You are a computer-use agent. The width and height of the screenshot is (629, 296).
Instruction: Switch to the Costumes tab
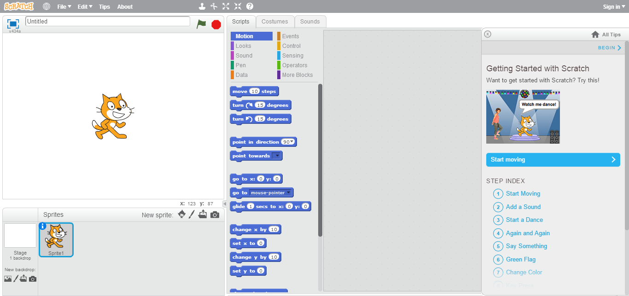[x=275, y=22]
